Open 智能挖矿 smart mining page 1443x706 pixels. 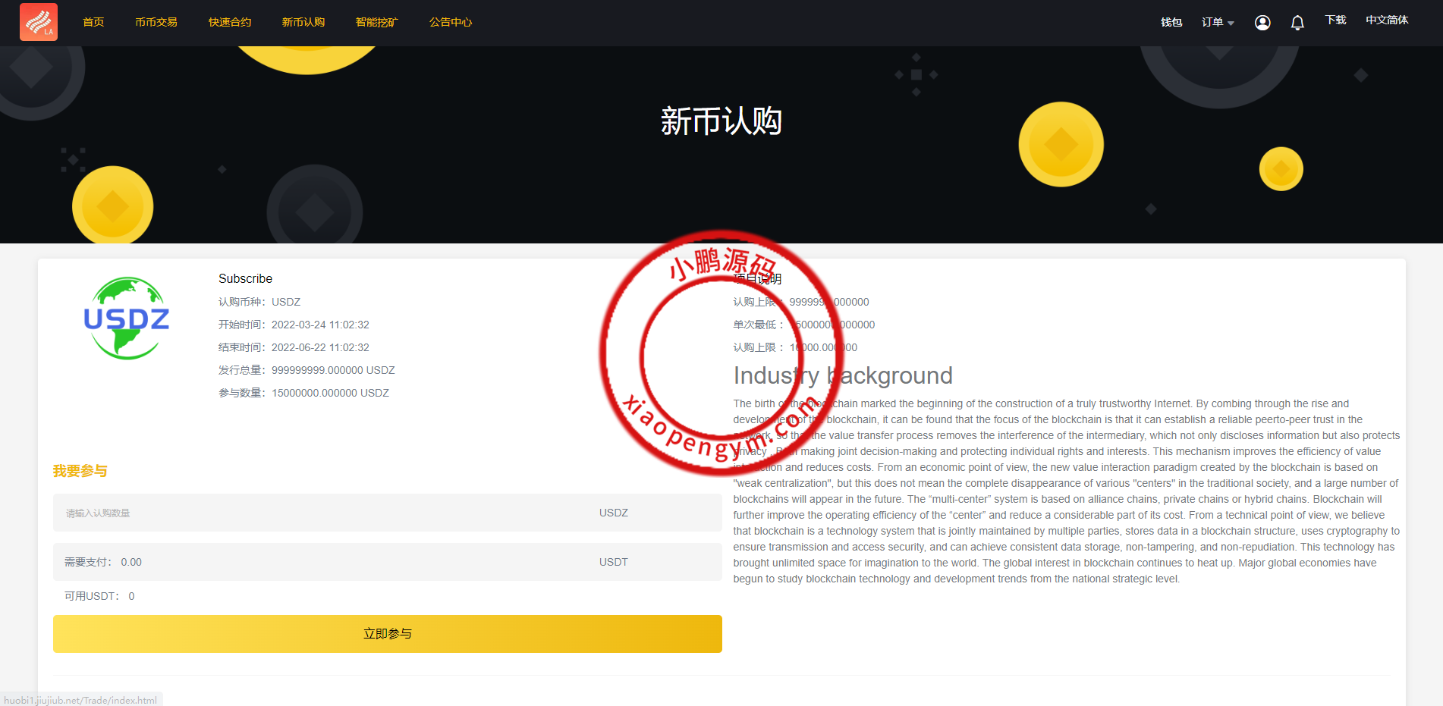coord(376,23)
